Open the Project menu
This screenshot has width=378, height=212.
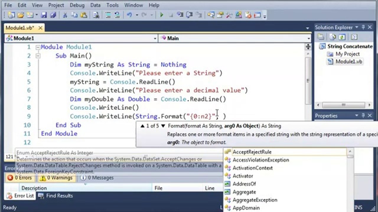[x=56, y=5]
